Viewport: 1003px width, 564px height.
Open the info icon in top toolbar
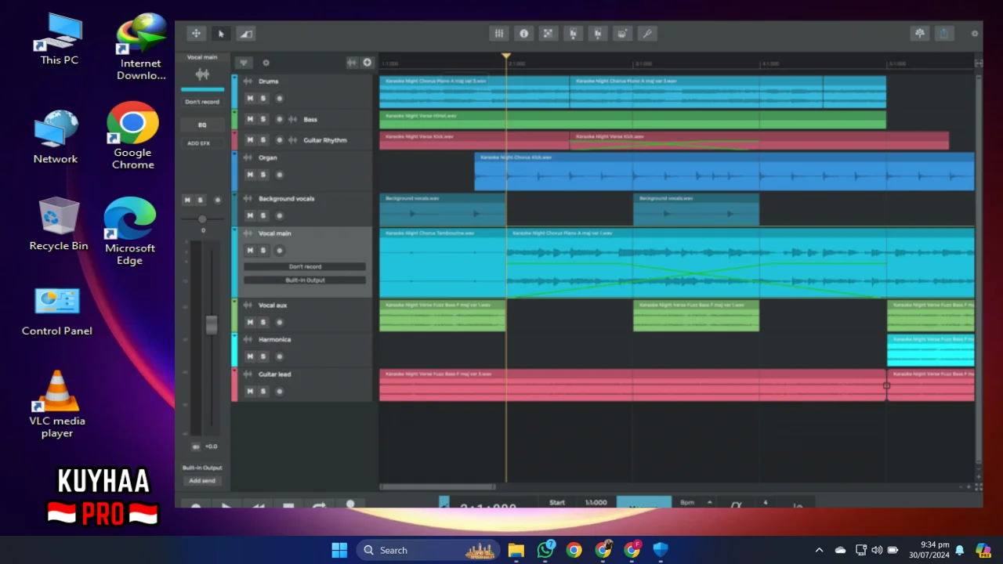[524, 34]
